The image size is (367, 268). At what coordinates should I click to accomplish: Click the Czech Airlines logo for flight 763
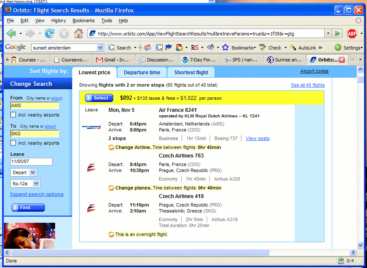point(91,168)
